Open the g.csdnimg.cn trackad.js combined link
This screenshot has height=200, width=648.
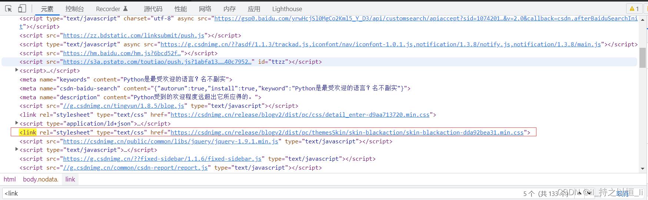[x=381, y=44]
